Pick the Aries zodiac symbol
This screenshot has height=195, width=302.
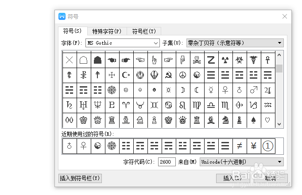point(126,105)
